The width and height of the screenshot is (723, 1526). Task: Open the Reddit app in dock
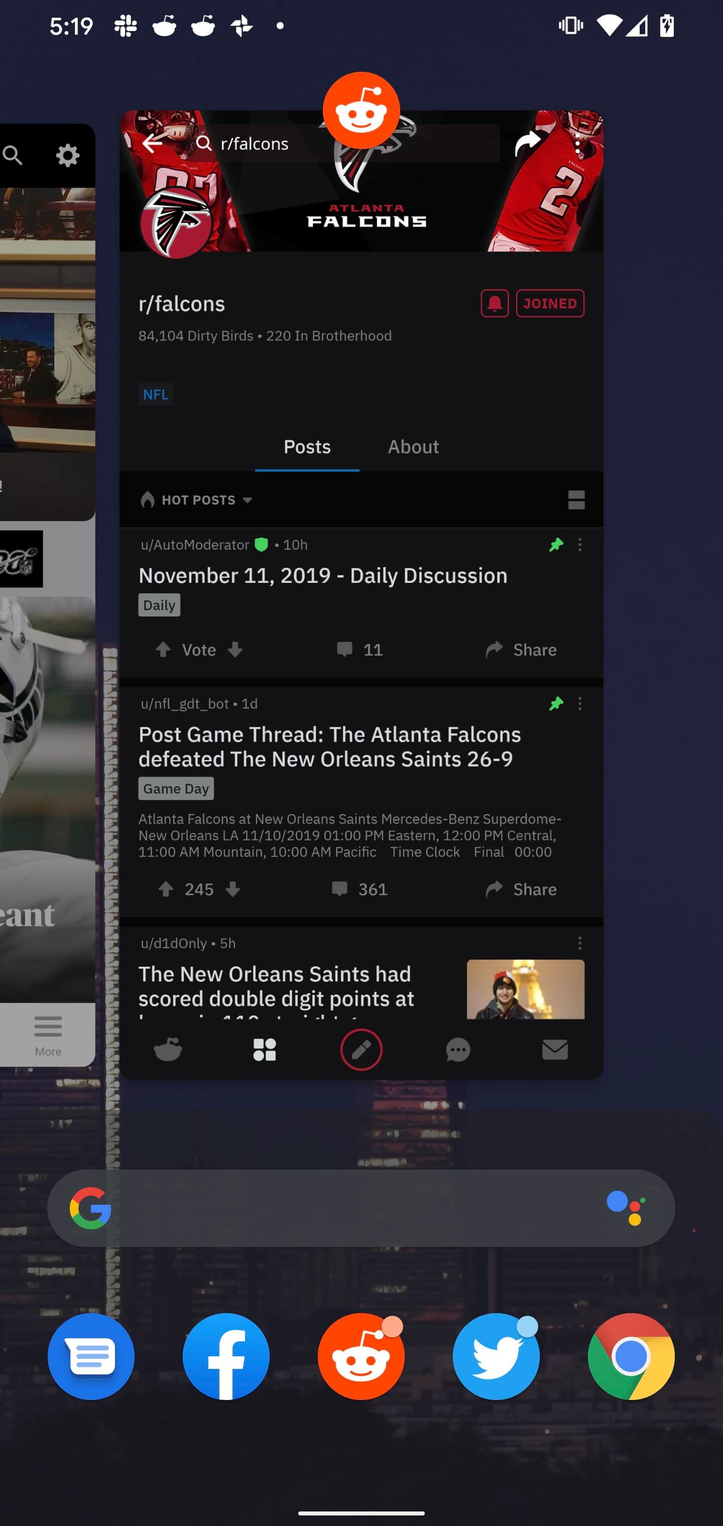click(361, 1356)
